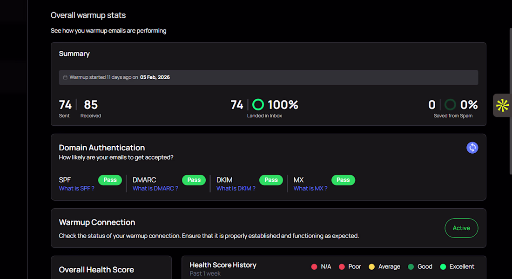
Task: Click the DMARC Pass badge
Action: click(x=194, y=180)
